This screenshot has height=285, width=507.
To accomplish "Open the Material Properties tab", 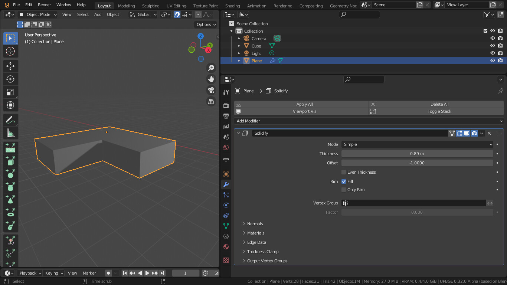I will coord(226,247).
